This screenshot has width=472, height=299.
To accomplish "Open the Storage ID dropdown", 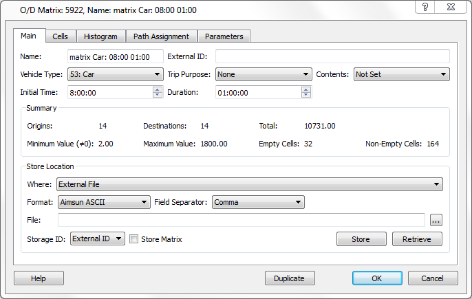I will tap(97, 239).
